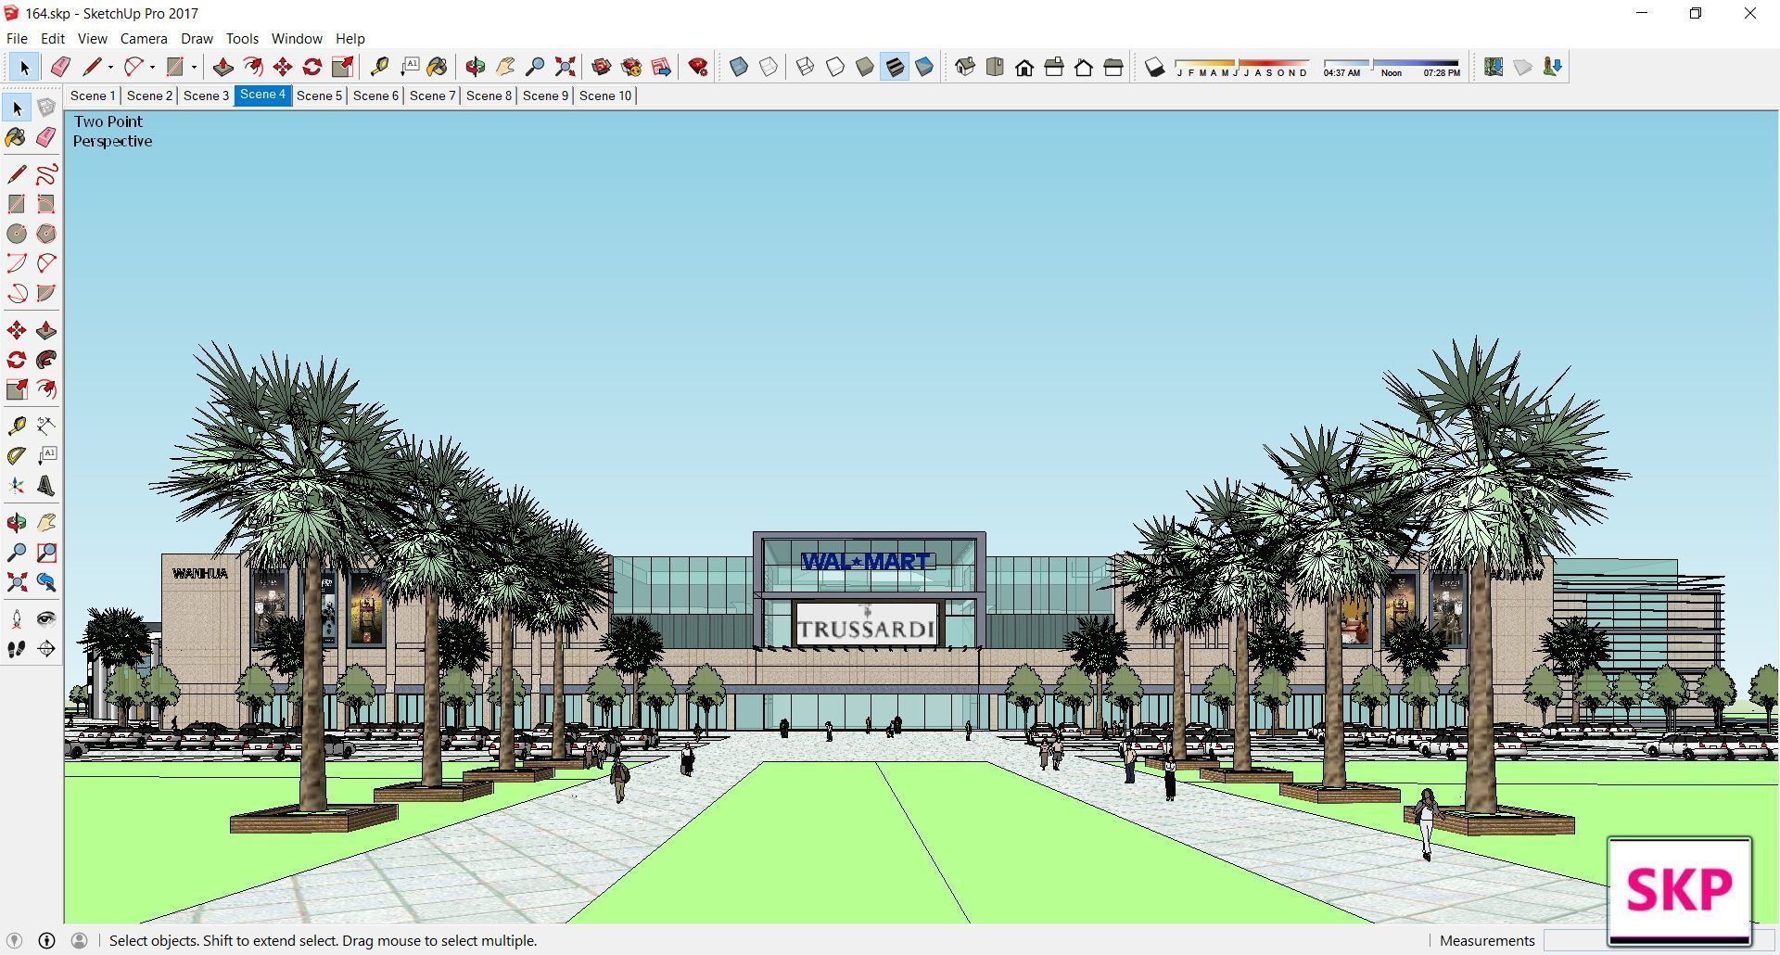
Task: Toggle Back Edges style
Action: coord(769,67)
